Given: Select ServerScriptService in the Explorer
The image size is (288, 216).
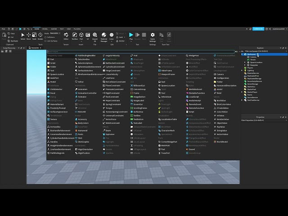Looking at the screenshot, I should pos(253,81).
